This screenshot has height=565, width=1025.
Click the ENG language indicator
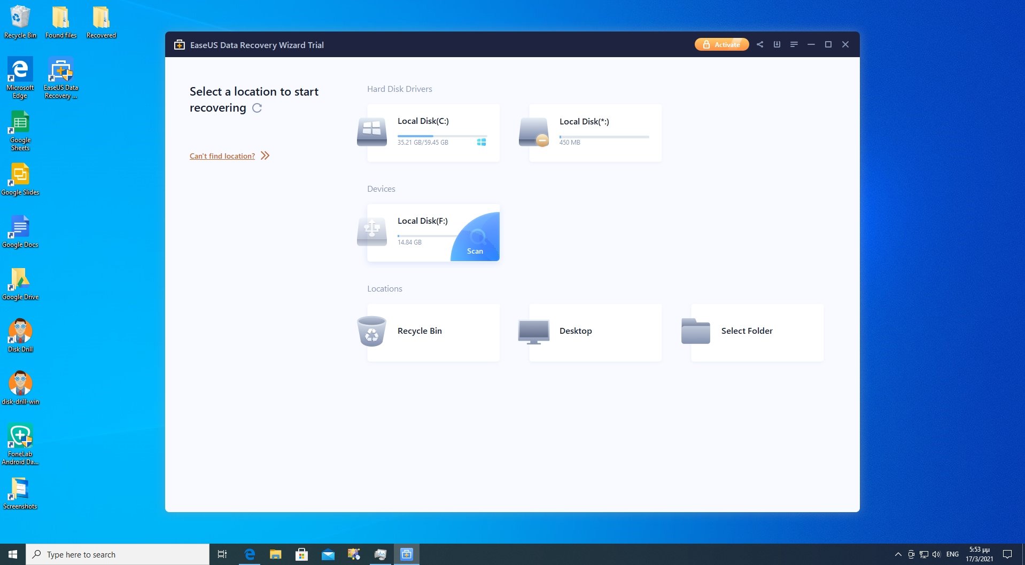(952, 554)
